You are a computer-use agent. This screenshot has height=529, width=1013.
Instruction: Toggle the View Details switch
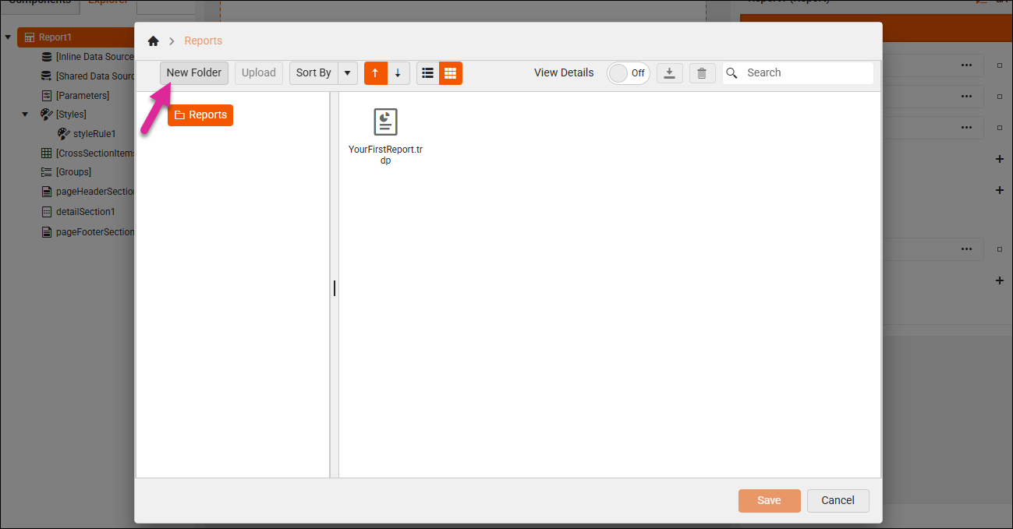pos(628,73)
